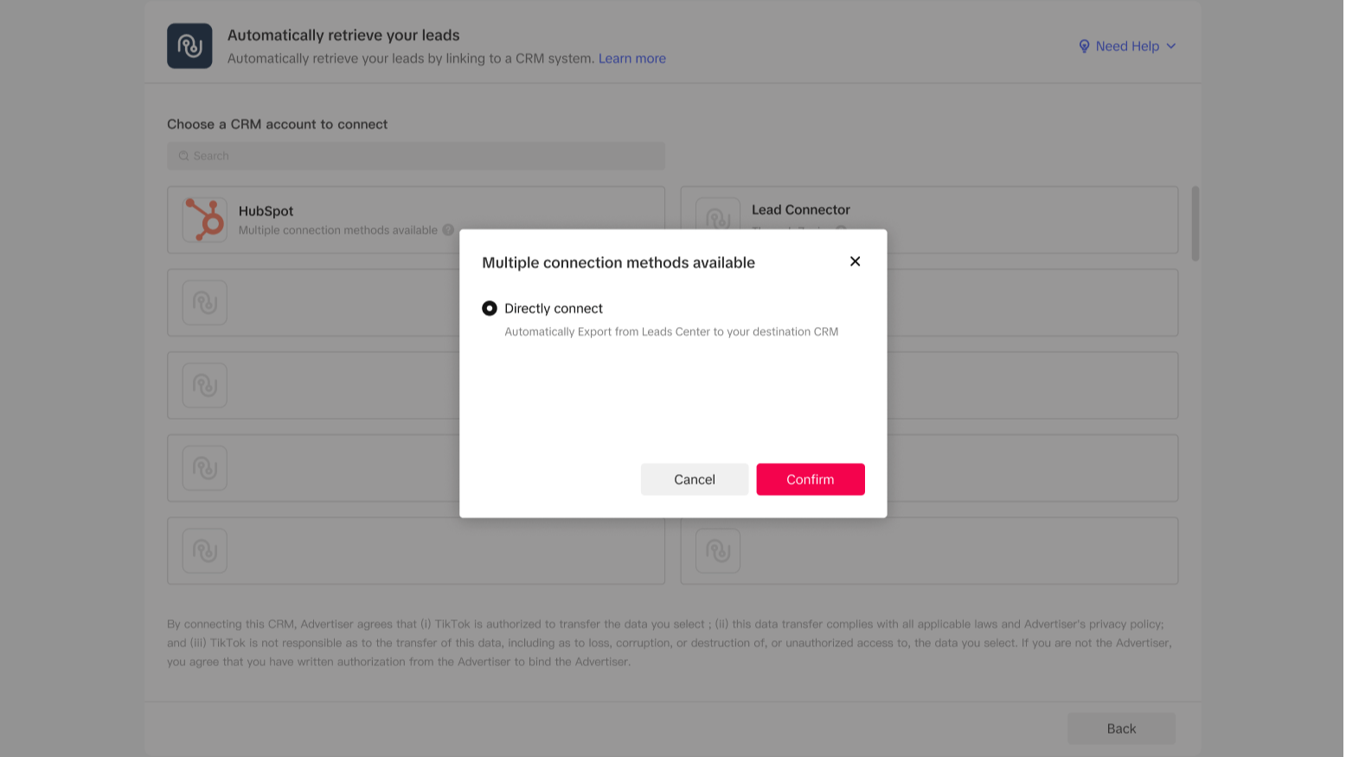1346x757 pixels.
Task: Click the Leads Center logo icon in header
Action: click(x=189, y=45)
